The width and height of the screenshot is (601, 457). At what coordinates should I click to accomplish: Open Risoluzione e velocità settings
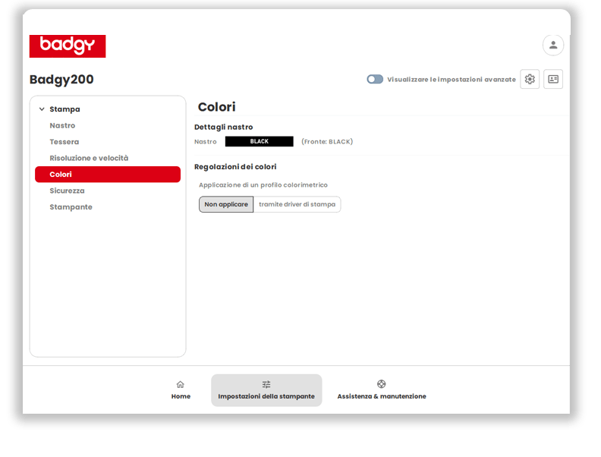point(89,158)
